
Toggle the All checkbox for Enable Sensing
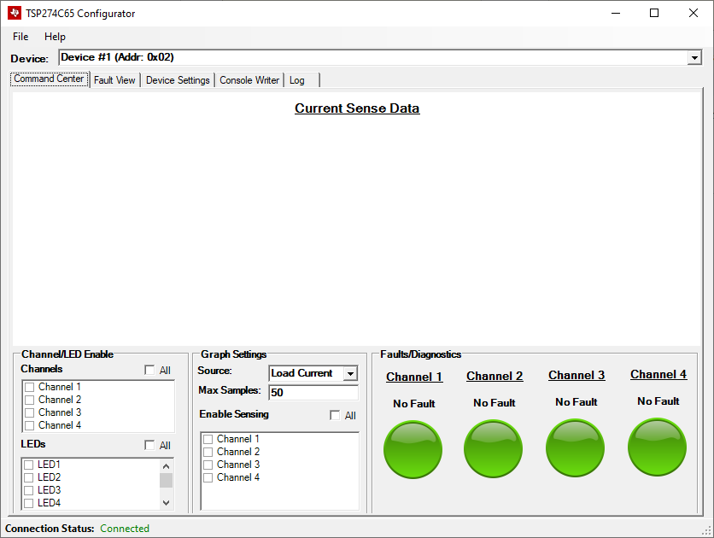335,416
